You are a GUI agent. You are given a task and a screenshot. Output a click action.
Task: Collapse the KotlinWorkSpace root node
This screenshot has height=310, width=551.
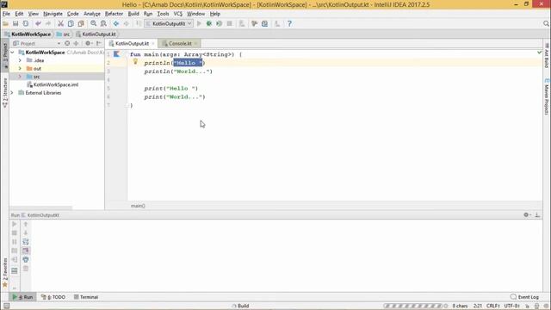(x=13, y=53)
